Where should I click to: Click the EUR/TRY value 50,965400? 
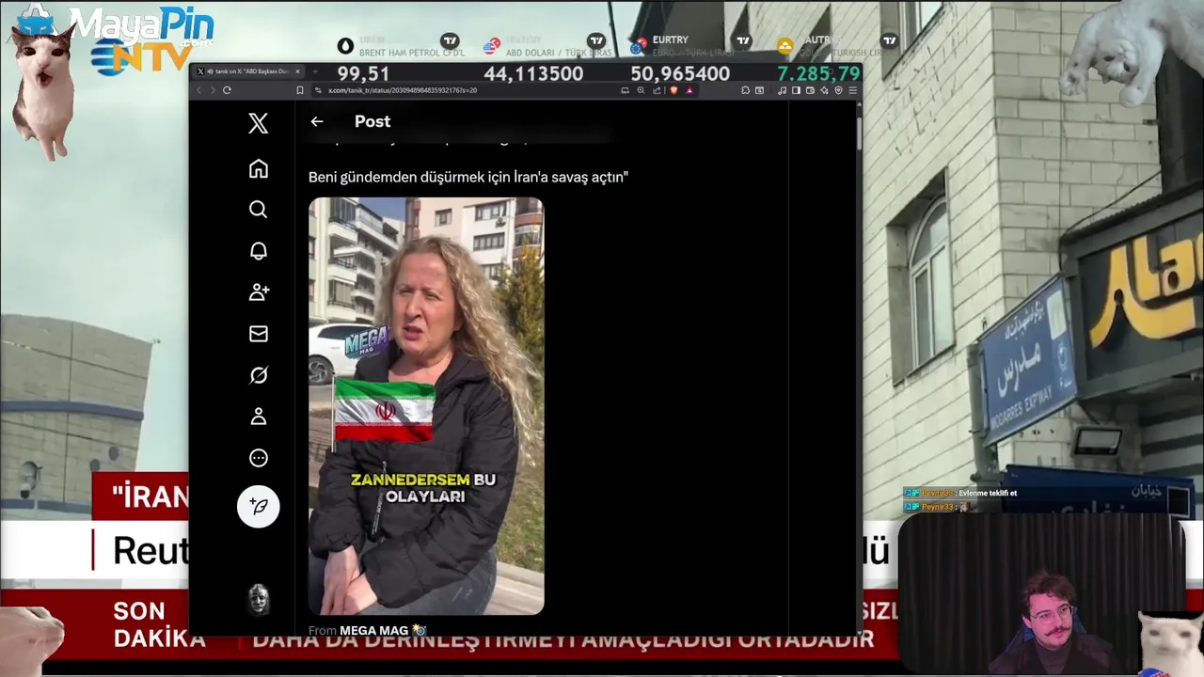tap(680, 73)
